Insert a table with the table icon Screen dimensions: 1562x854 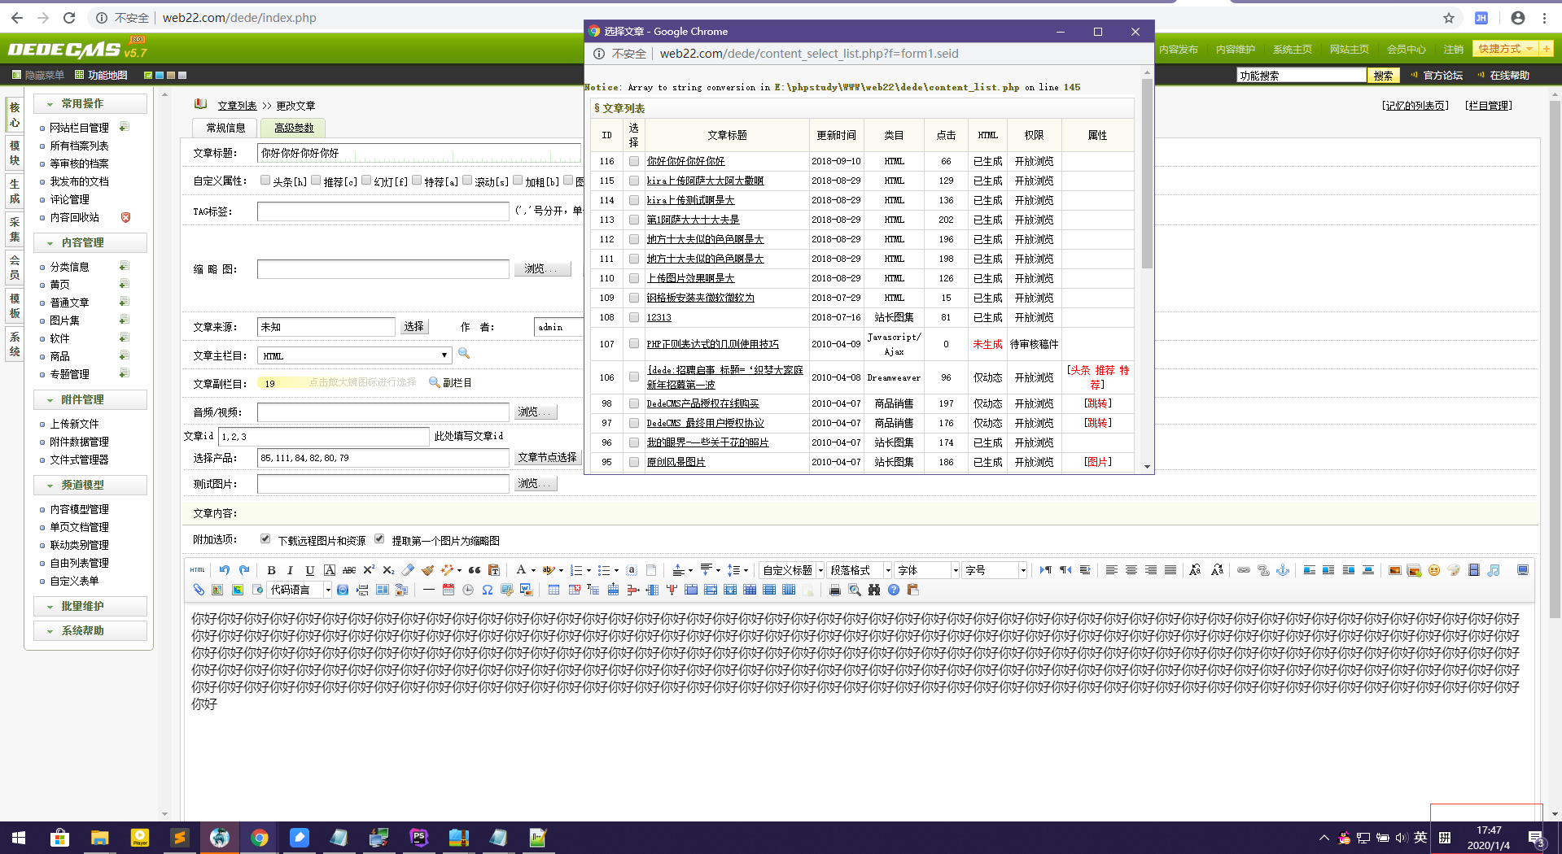pos(553,590)
